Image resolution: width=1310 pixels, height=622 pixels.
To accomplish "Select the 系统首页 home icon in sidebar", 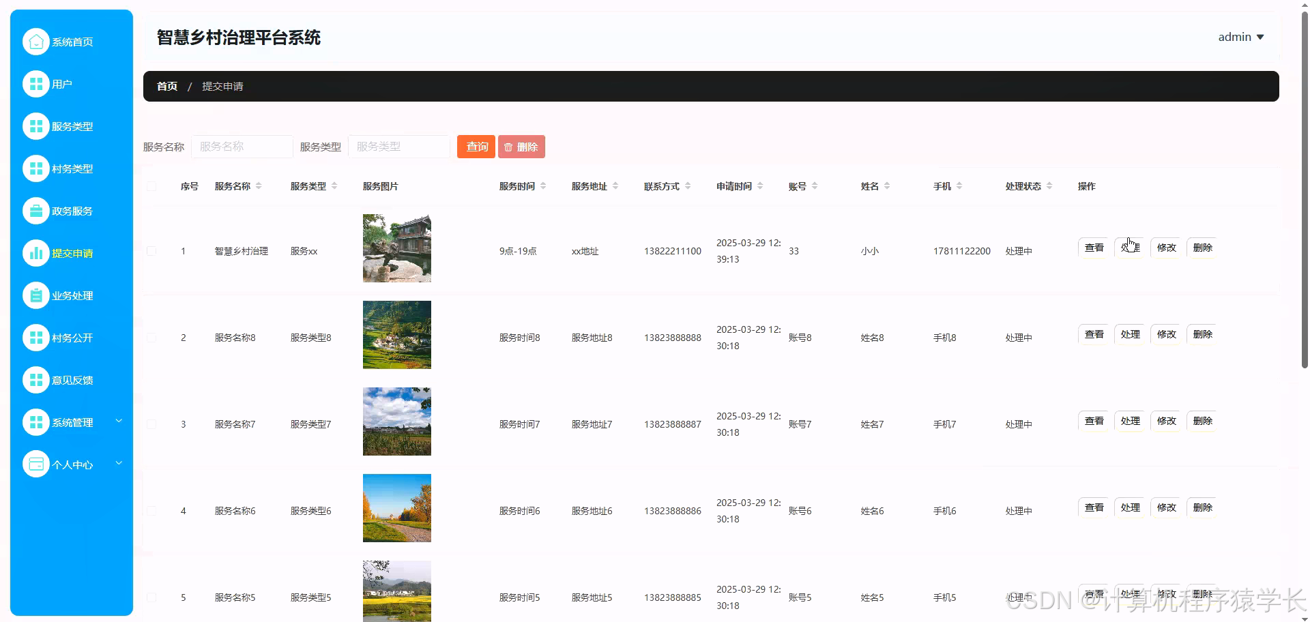I will [x=36, y=41].
